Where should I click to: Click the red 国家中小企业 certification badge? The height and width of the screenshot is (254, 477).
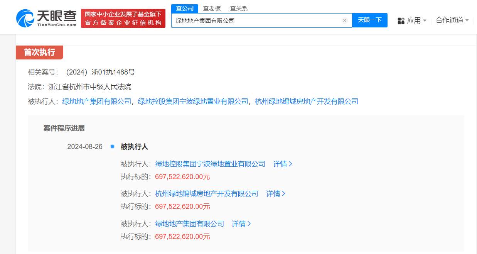click(x=123, y=17)
